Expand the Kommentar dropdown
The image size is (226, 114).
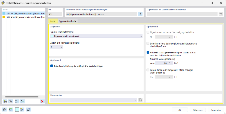(x=135, y=100)
